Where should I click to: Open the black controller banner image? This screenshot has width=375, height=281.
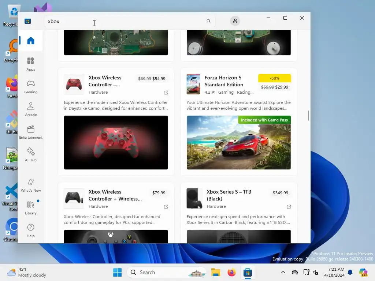tap(116, 237)
